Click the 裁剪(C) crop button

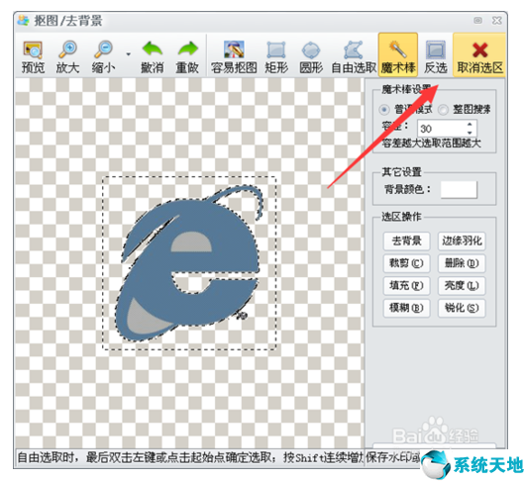click(x=406, y=263)
